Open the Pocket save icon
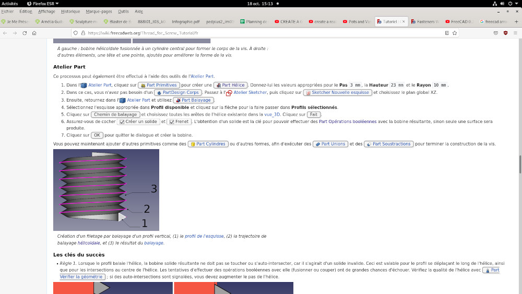The height and width of the screenshot is (294, 522). coord(496,33)
